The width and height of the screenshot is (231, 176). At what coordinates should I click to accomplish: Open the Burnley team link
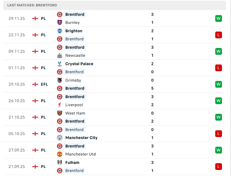[72, 23]
